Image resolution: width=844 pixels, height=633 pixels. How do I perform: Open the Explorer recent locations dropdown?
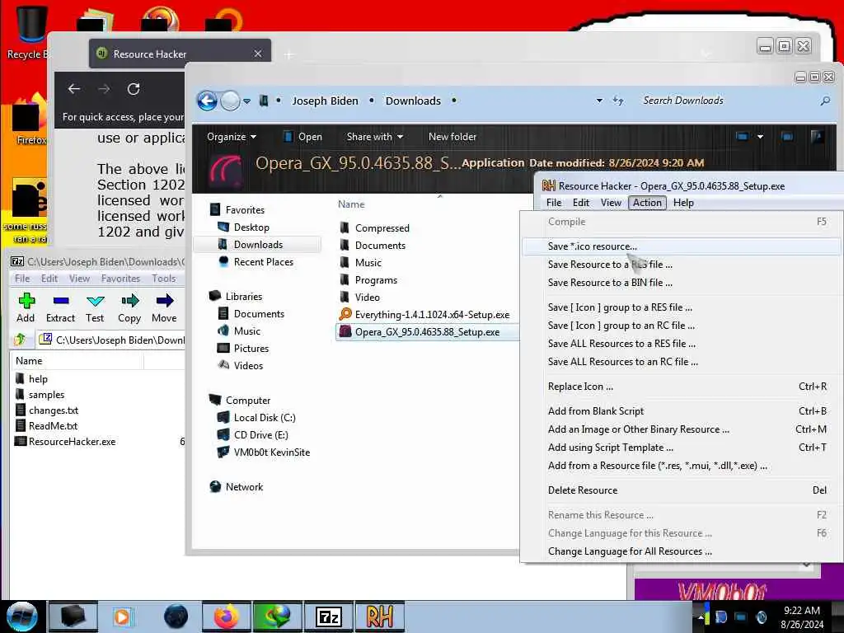246,101
